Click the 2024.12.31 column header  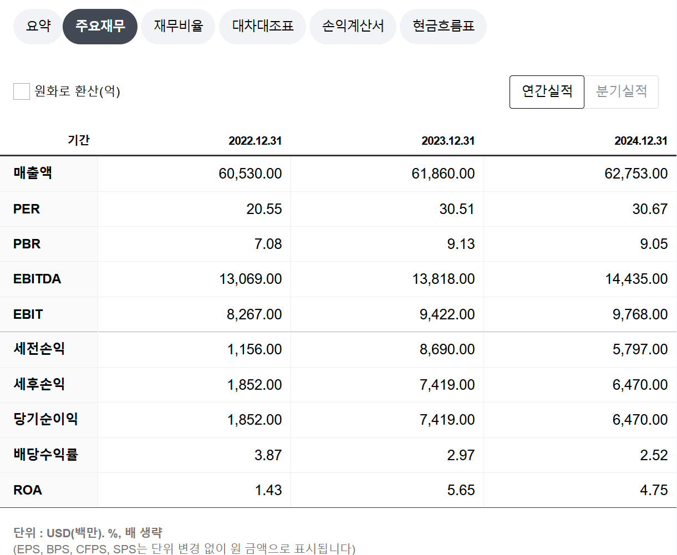[641, 141]
